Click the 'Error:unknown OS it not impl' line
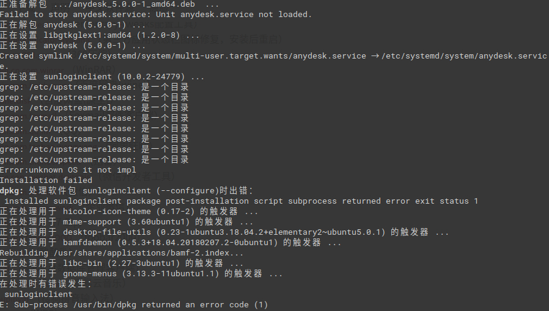This screenshot has height=311, width=549. [x=68, y=170]
